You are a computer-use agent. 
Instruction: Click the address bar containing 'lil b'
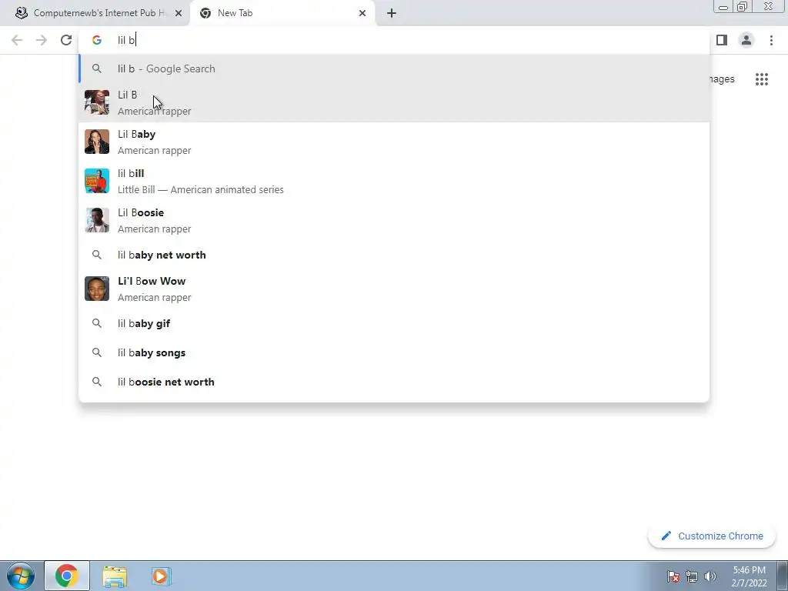coord(394,40)
